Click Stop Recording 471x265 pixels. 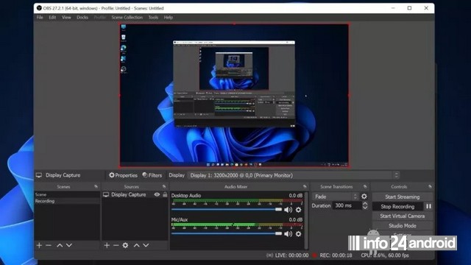[397, 206]
